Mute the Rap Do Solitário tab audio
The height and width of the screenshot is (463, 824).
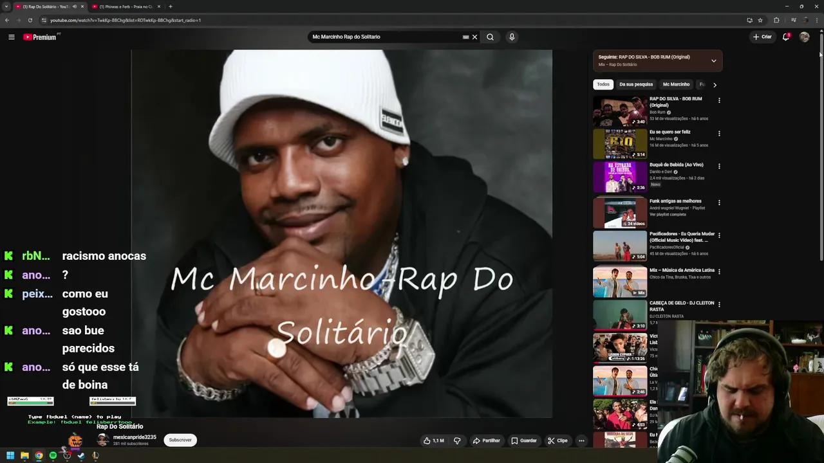click(75, 6)
